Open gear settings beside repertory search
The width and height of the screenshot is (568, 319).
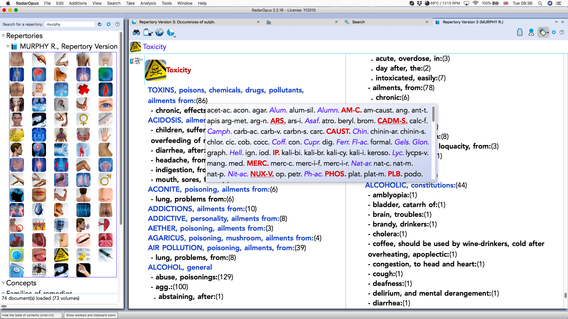pos(109,24)
